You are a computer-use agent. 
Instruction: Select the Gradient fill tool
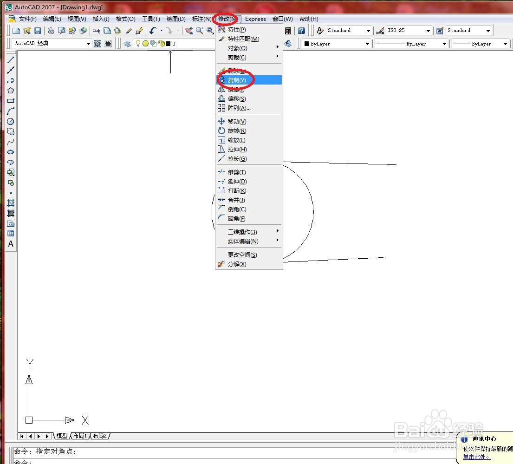(11, 213)
